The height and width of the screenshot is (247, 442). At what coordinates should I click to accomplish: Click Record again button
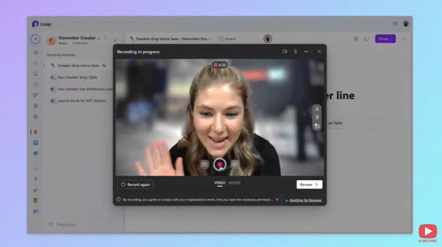(135, 185)
